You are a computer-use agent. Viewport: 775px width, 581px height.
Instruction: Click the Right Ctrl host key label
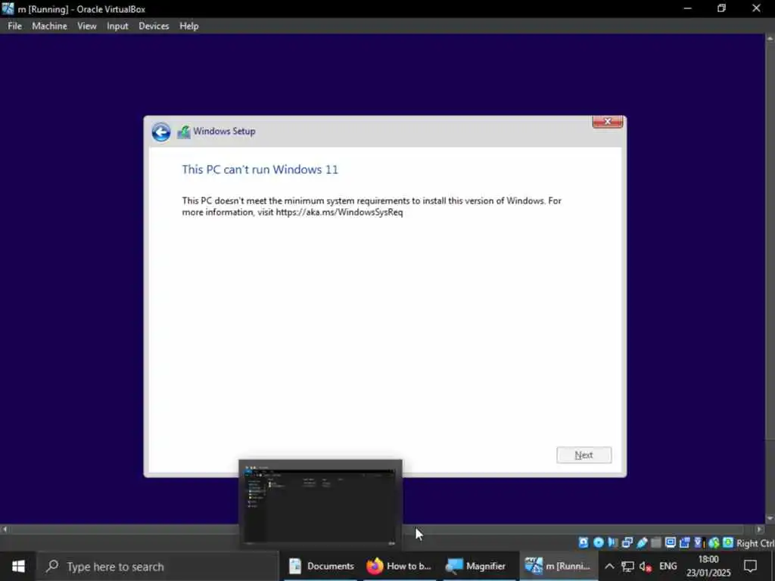[755, 543]
